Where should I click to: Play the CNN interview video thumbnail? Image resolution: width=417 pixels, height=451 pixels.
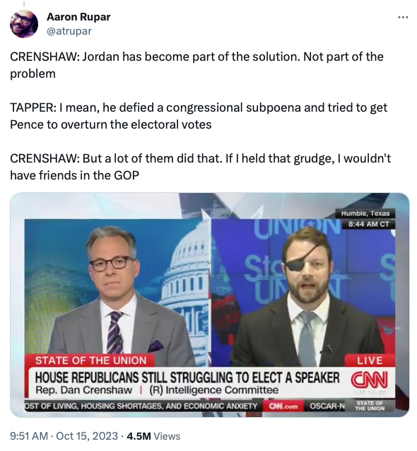pos(210,305)
